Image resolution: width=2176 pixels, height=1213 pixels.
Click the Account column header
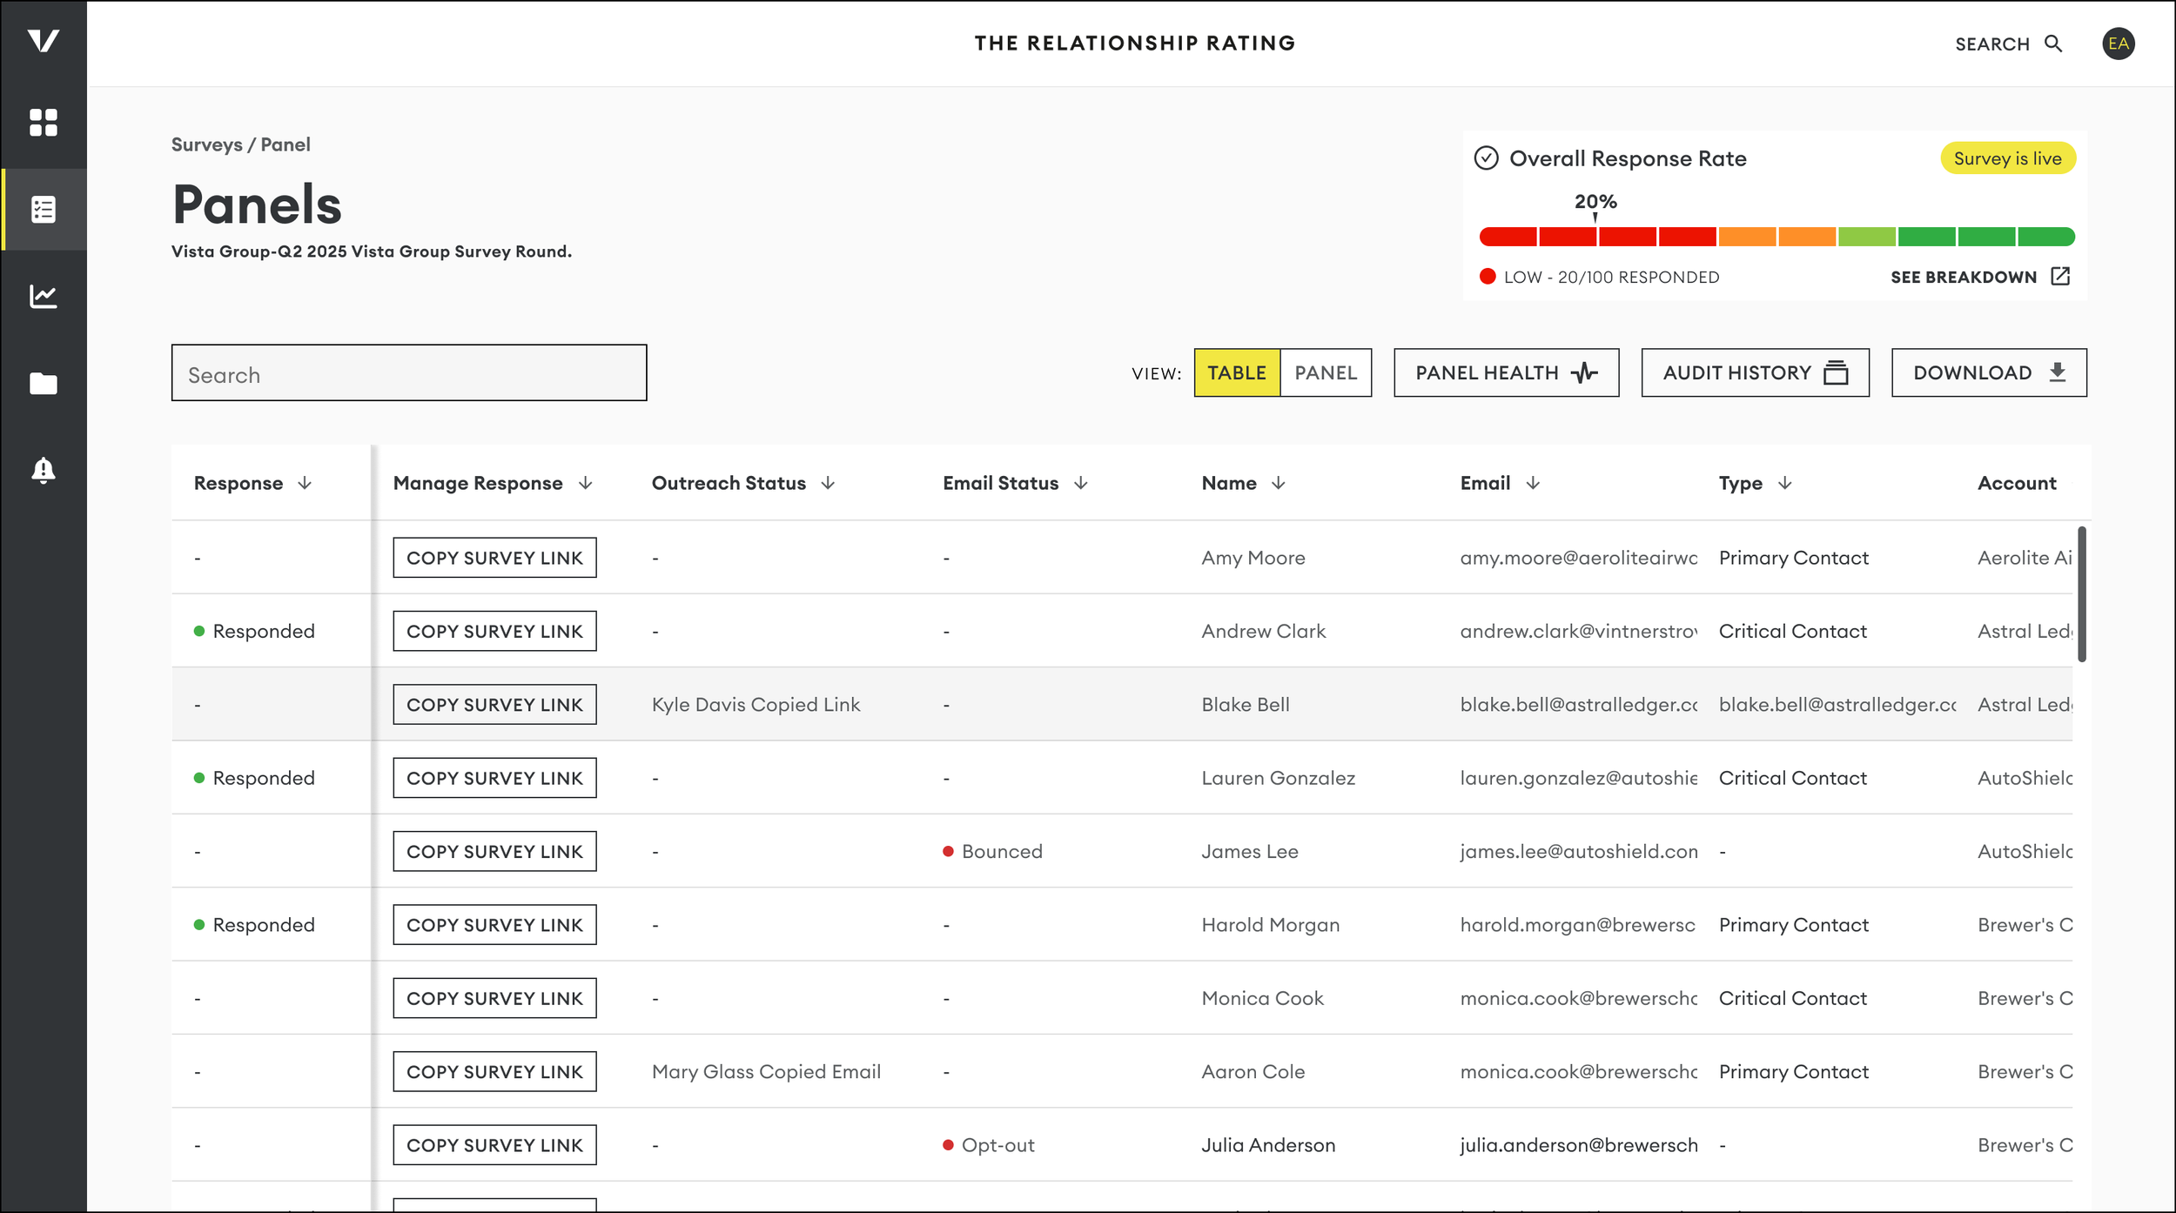coord(2017,483)
